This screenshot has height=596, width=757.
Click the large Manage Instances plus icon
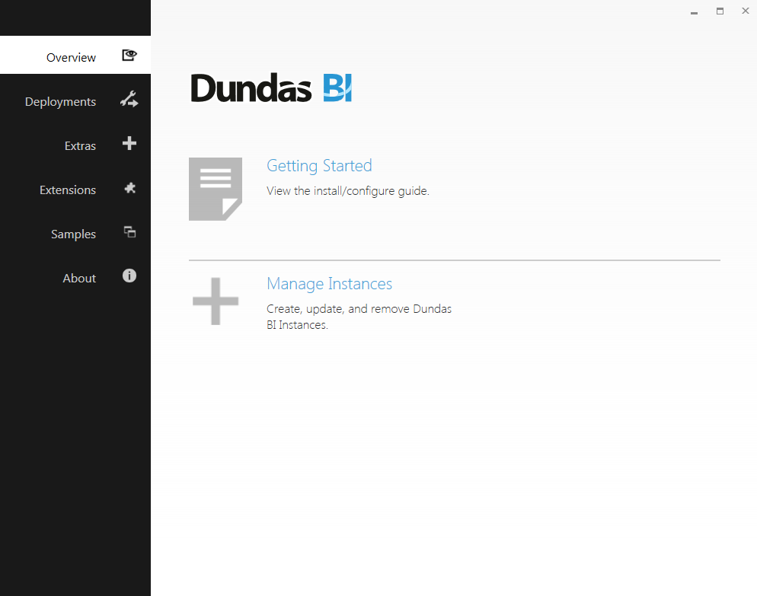[x=216, y=301]
